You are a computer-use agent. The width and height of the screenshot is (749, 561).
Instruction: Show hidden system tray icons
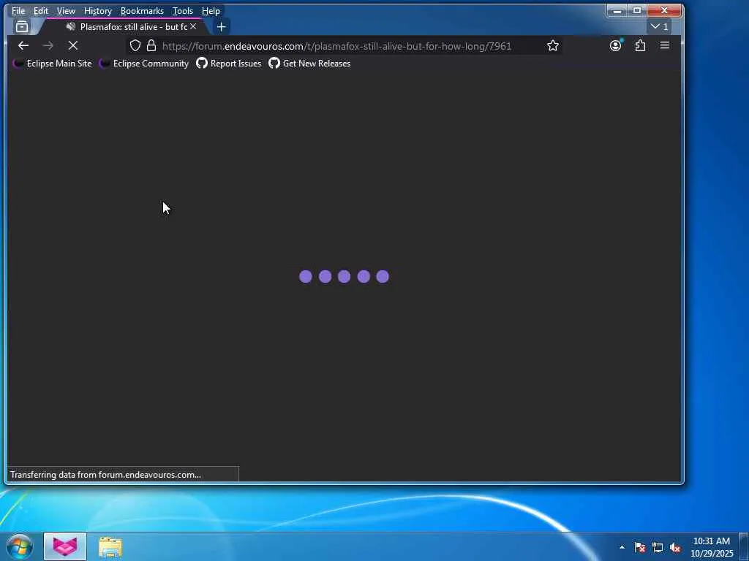click(622, 547)
